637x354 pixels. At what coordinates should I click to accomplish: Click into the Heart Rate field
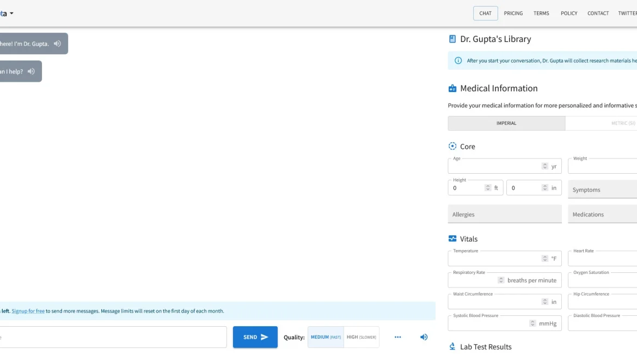603,259
